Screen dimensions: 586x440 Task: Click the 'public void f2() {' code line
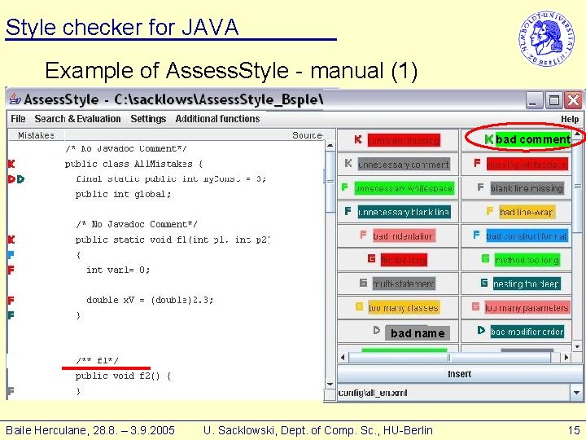pyautogui.click(x=123, y=376)
